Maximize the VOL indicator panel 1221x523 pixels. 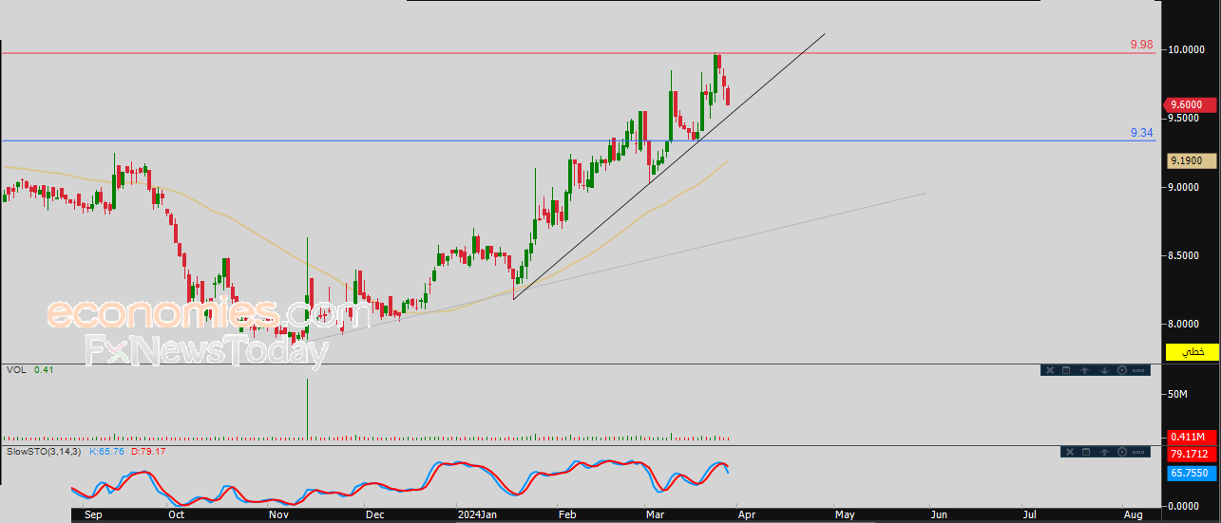[x=1066, y=370]
